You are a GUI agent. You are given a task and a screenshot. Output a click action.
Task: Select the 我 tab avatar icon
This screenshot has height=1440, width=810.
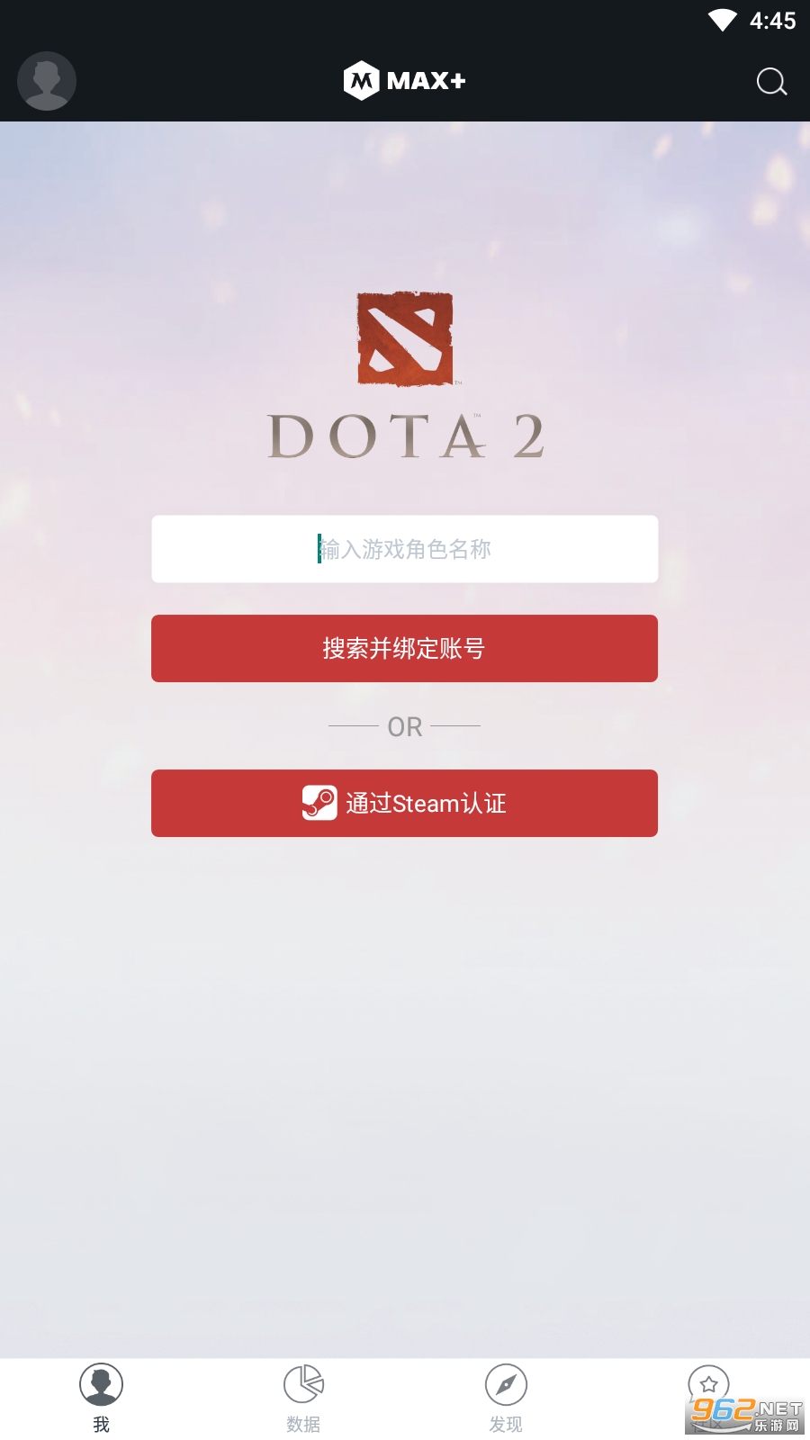coord(101,1384)
